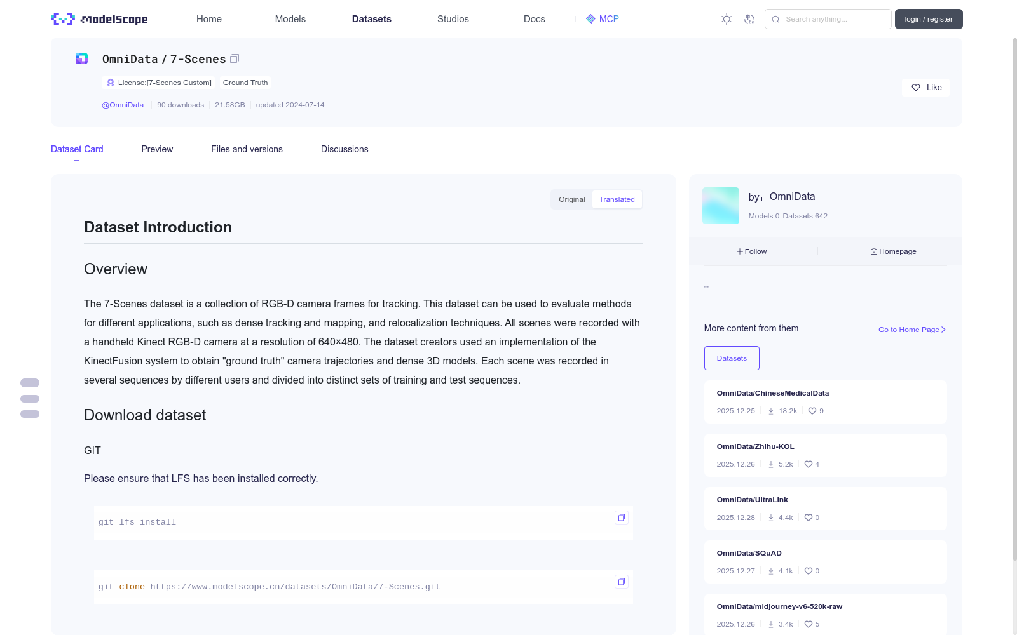Click the License:[7-Scenes Custom] tag

pos(158,83)
